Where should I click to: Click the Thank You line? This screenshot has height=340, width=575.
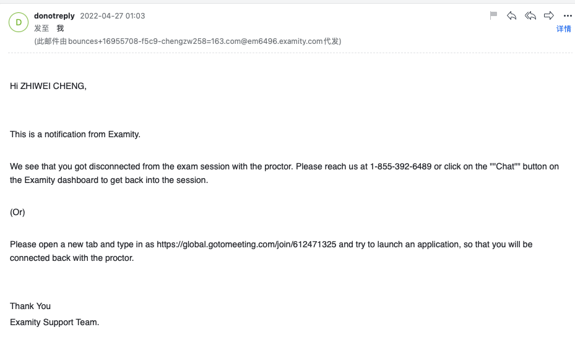coord(30,306)
